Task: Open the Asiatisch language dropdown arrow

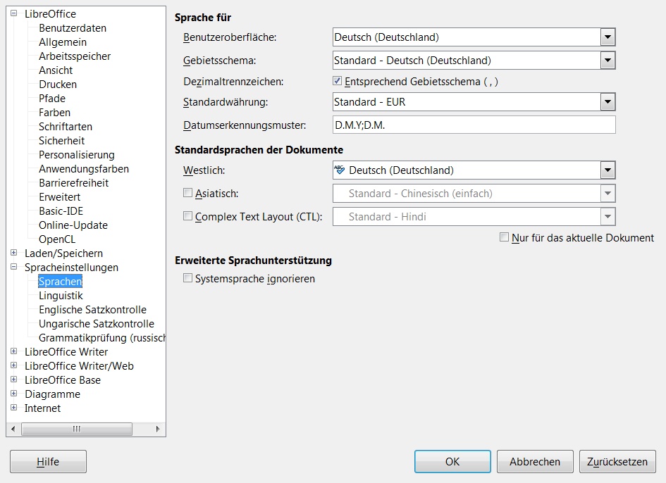Action: 608,194
